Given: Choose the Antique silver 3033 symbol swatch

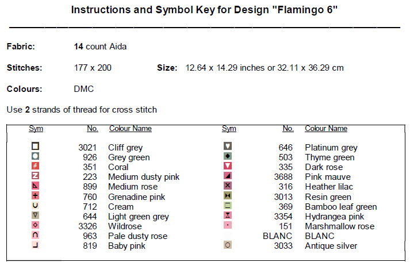Looking at the screenshot, I should point(228,245).
